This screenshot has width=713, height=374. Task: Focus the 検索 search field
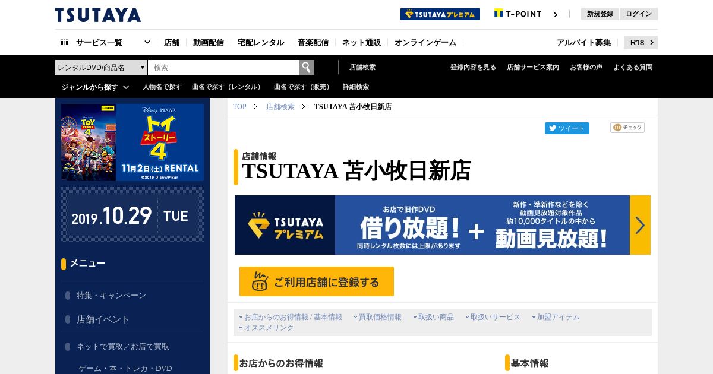[x=223, y=68]
